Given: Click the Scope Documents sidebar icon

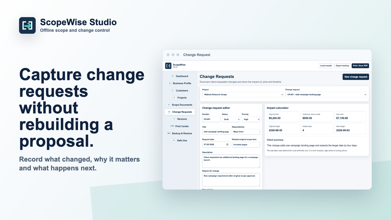Looking at the screenshot, I should [169, 105].
